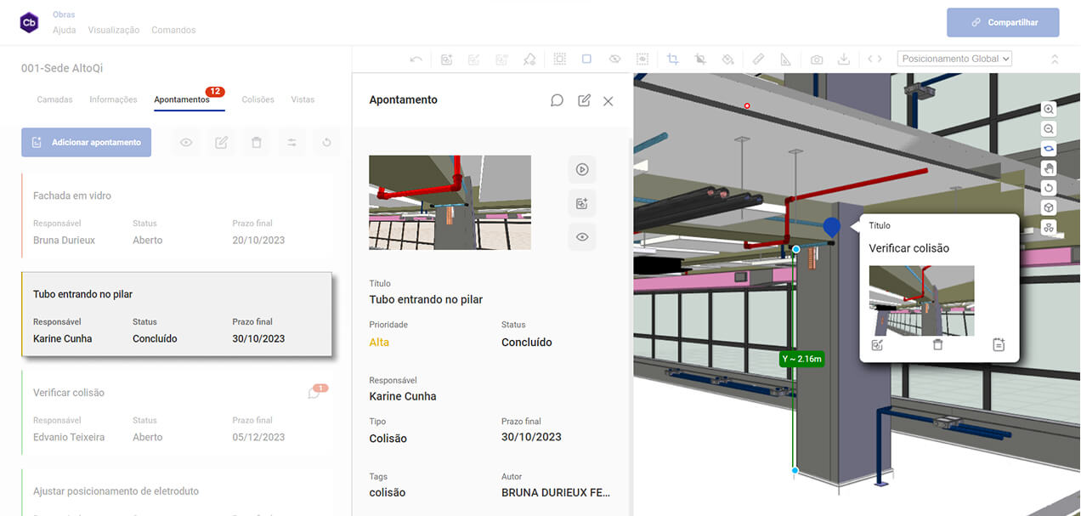Screen dimensions: 1081x516
Task: Click the blue square selection tool
Action: point(586,60)
